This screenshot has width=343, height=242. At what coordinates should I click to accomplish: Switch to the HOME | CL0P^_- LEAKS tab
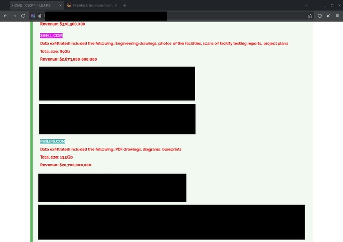click(37, 5)
